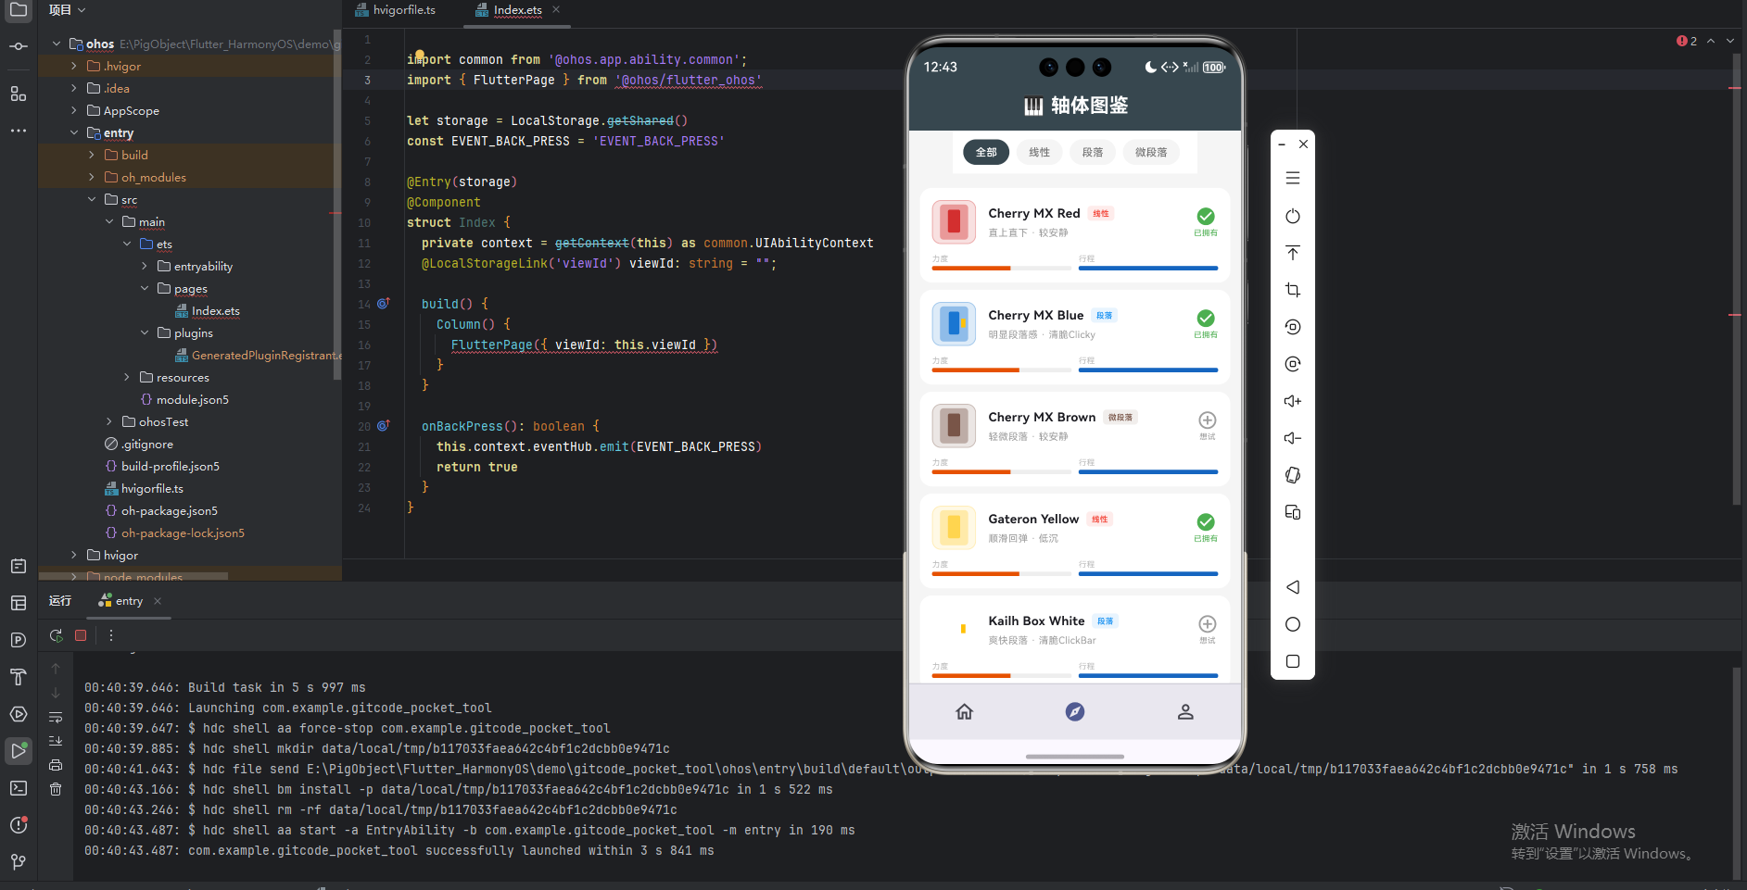Viewport: 1747px width, 890px height.
Task: Clear the run console with trash icon
Action: (56, 789)
